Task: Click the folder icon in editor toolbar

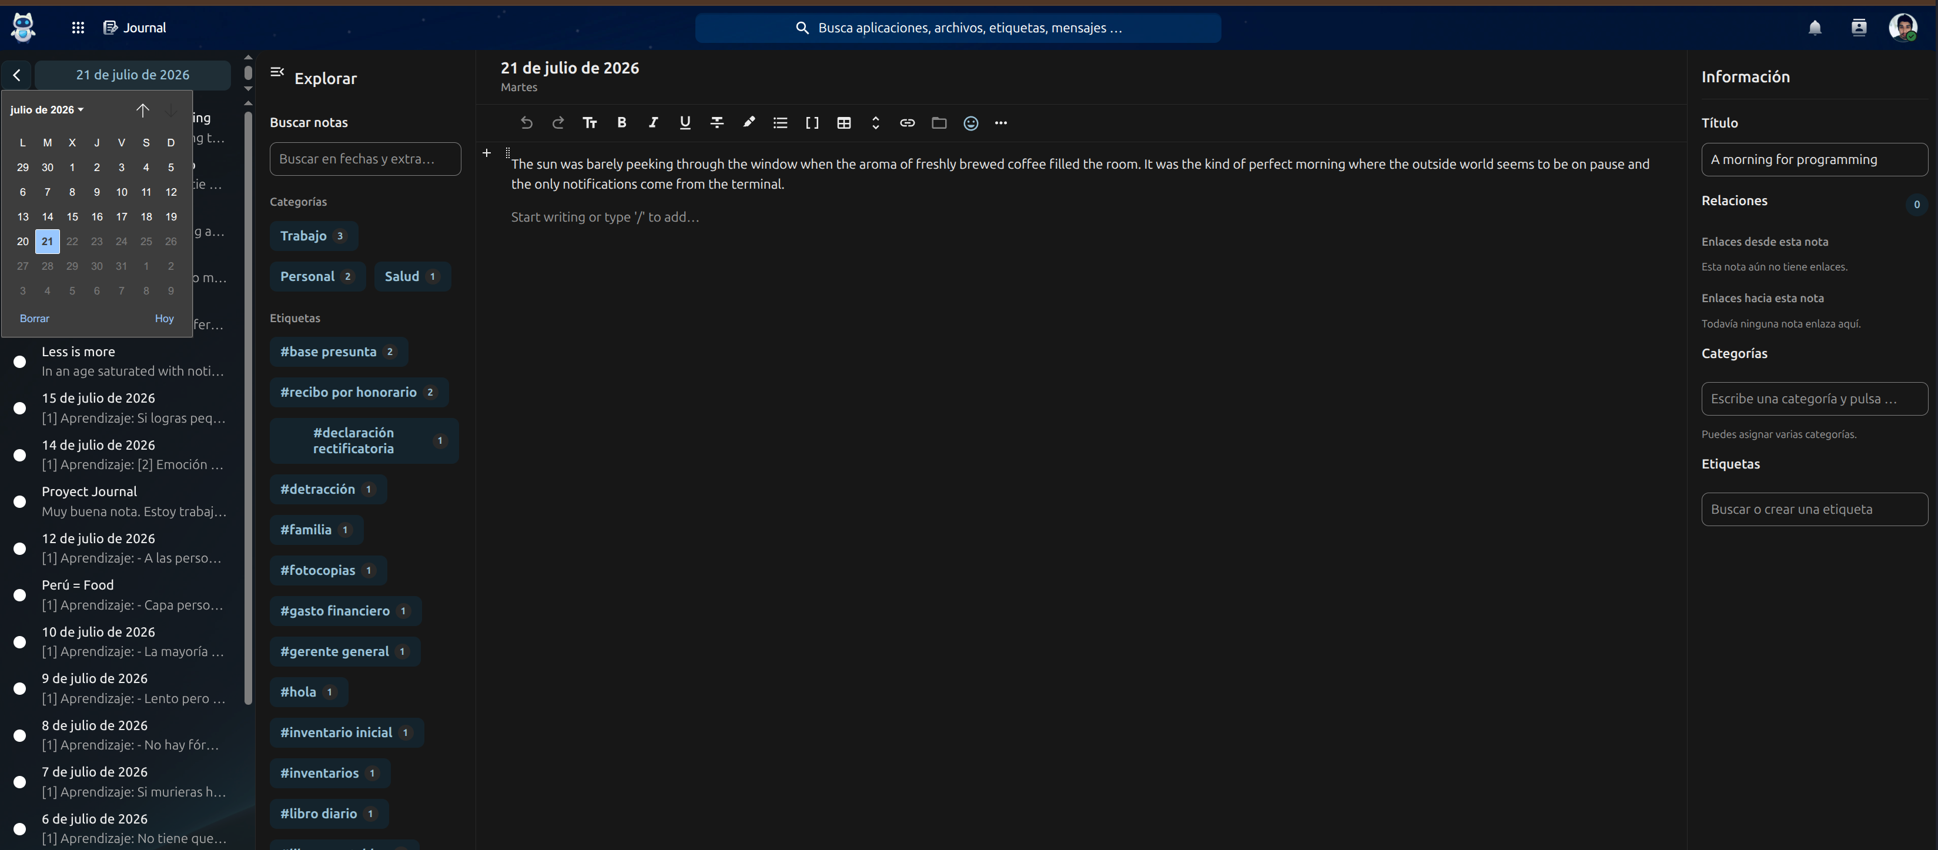Action: [x=939, y=123]
